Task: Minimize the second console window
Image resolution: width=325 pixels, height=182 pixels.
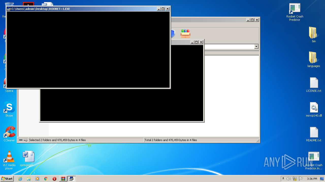Action: [192, 42]
